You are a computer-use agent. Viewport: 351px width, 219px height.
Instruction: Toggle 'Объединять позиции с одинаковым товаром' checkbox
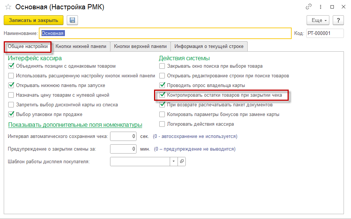coord(11,66)
